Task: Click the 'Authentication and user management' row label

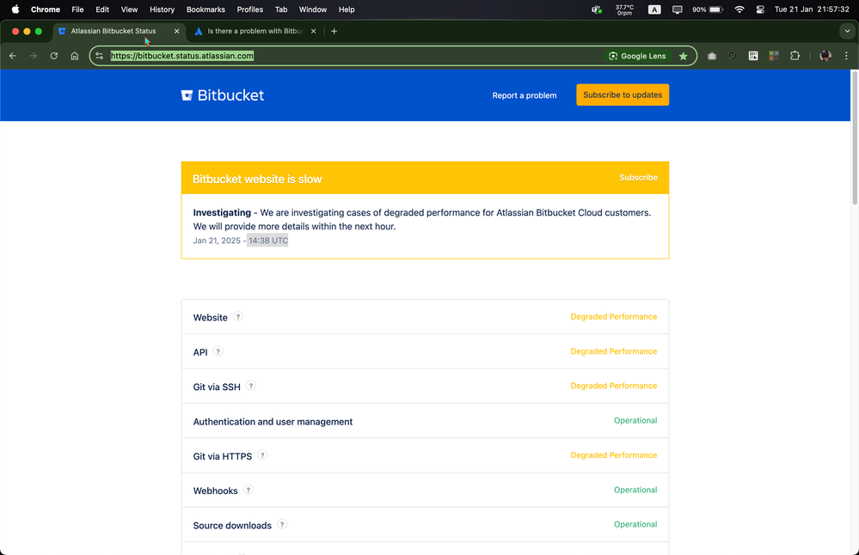Action: click(273, 422)
